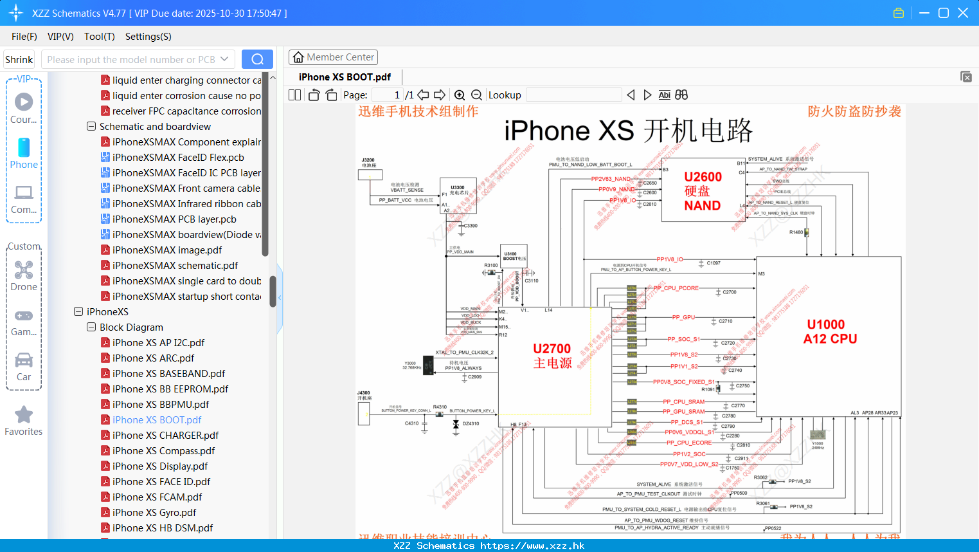Open iPhone XS CHARGER.pdf
This screenshot has height=552, width=979.
click(x=165, y=435)
